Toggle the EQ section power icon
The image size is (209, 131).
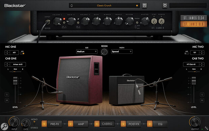click(x=150, y=124)
